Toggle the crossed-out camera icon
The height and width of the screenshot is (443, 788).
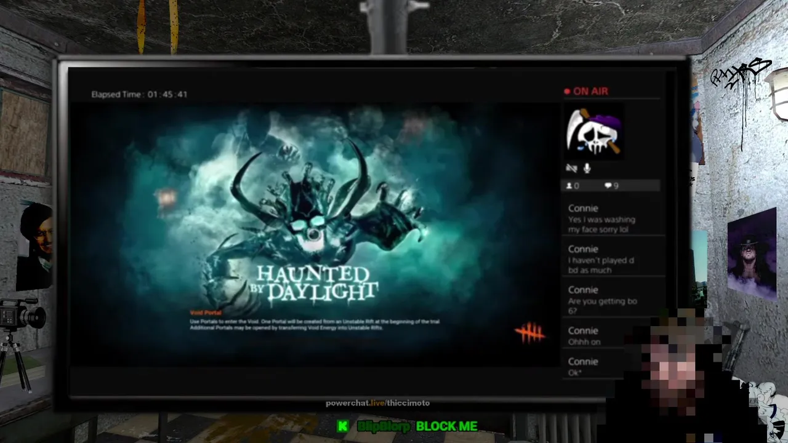click(x=572, y=168)
